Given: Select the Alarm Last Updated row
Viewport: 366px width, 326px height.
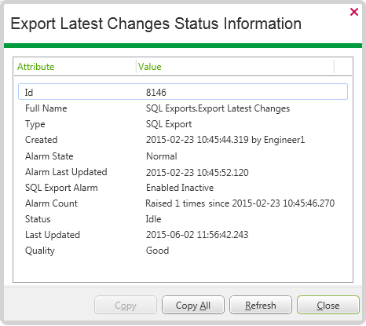Looking at the screenshot, I should (x=183, y=172).
